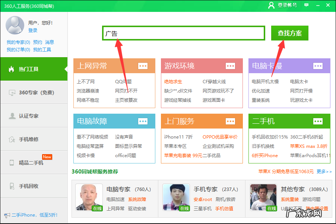The image size is (336, 224).
Task: Expand more options for 上网异常 panel
Action: click(143, 65)
